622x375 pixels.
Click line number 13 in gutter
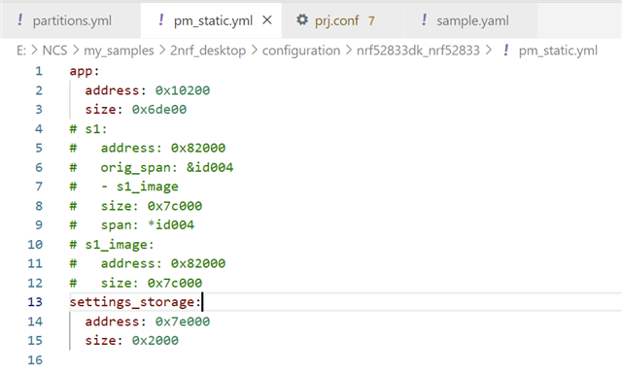click(35, 302)
